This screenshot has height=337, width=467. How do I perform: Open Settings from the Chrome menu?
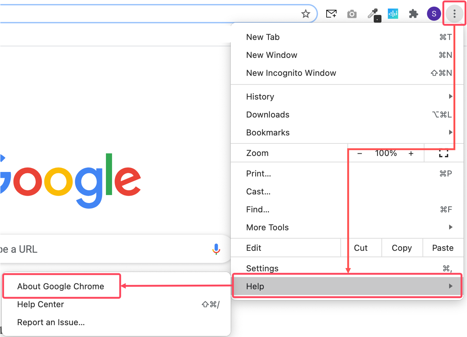point(347,268)
